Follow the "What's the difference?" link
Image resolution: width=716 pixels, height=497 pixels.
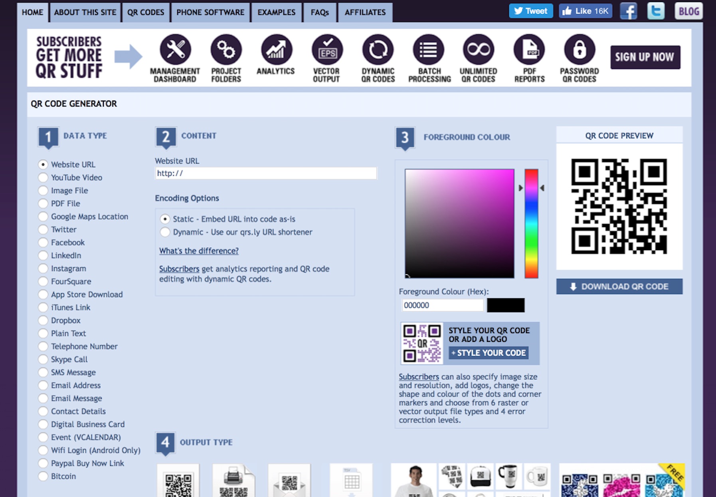point(199,251)
